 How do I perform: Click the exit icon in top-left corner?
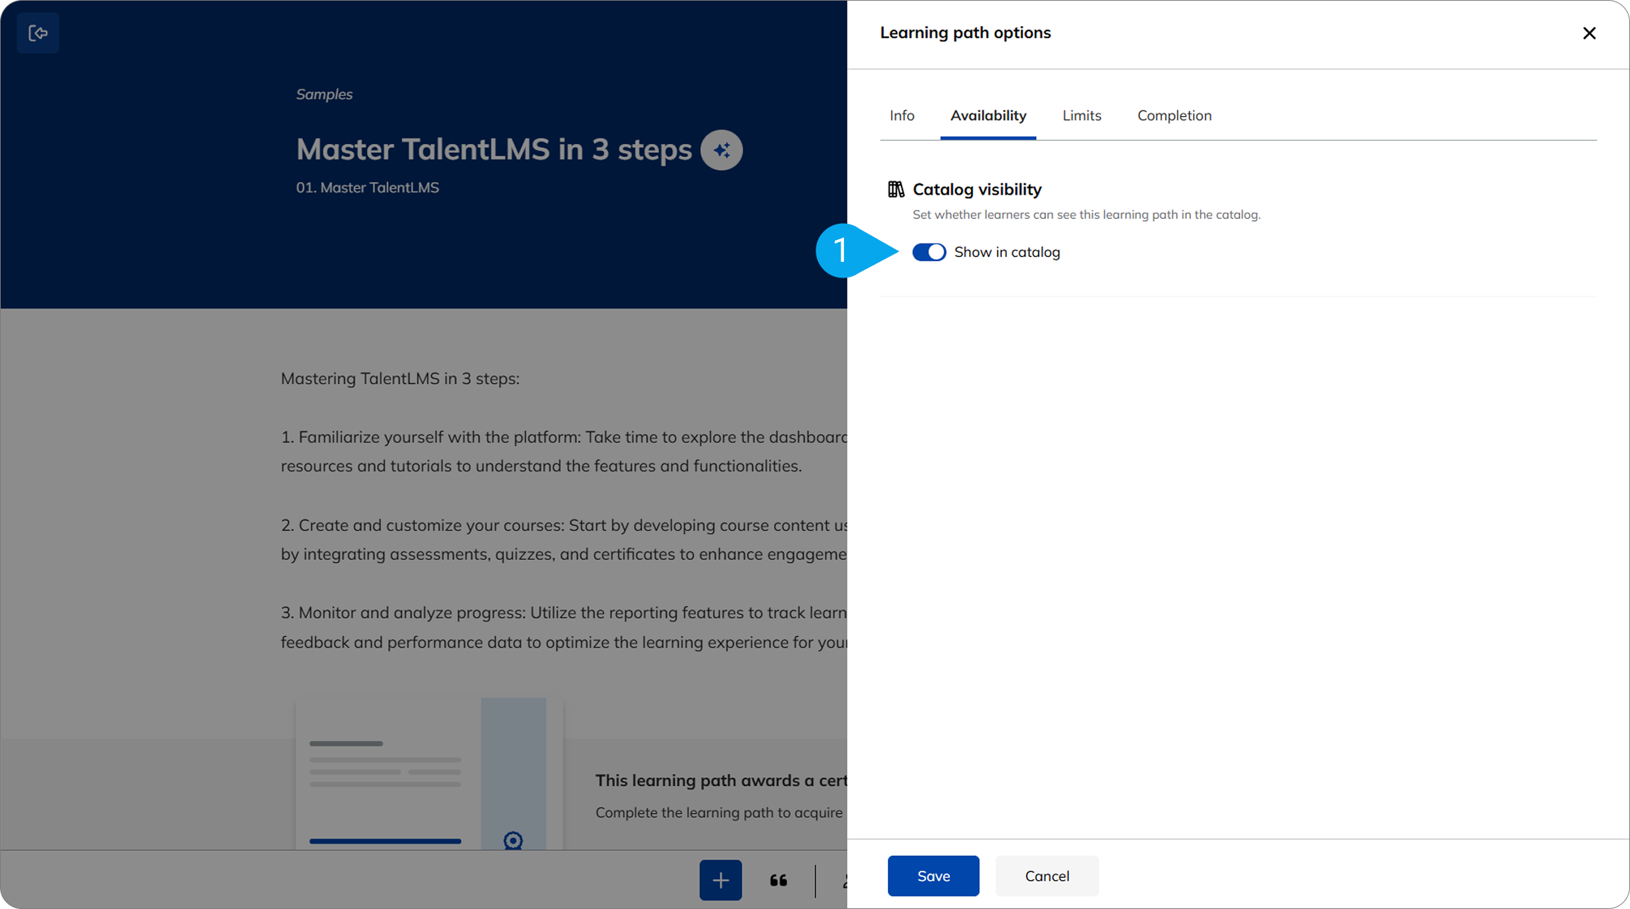(x=38, y=33)
